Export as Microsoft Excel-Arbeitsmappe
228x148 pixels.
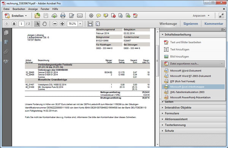tap(193, 87)
